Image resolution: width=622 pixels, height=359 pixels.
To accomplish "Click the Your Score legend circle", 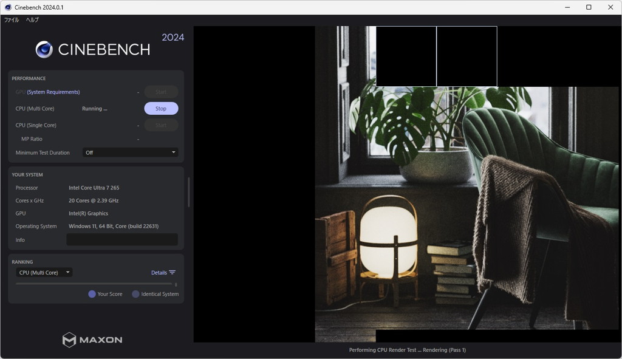I will (x=92, y=294).
